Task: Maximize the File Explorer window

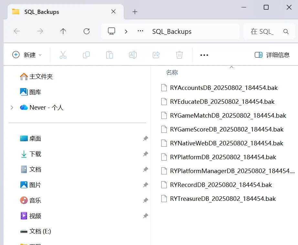Action: click(266, 7)
